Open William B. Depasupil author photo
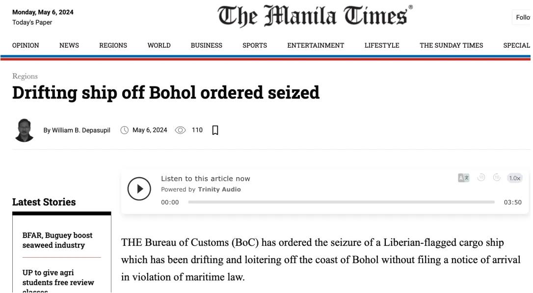The image size is (533, 293). pos(24,130)
